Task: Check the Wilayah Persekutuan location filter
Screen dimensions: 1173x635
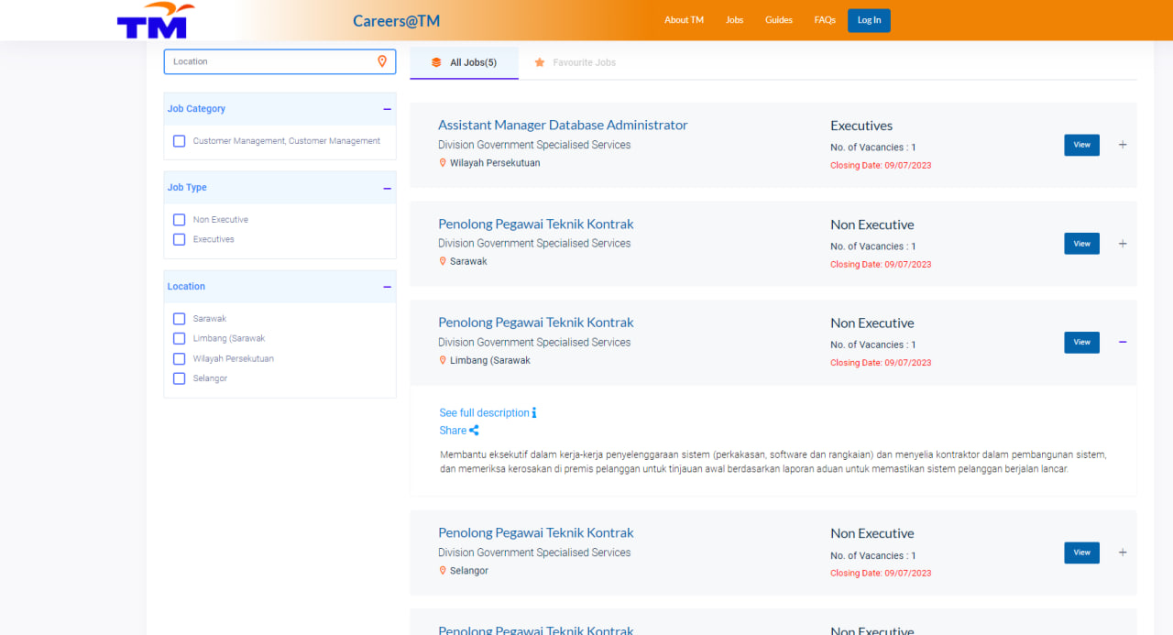Action: (x=179, y=358)
